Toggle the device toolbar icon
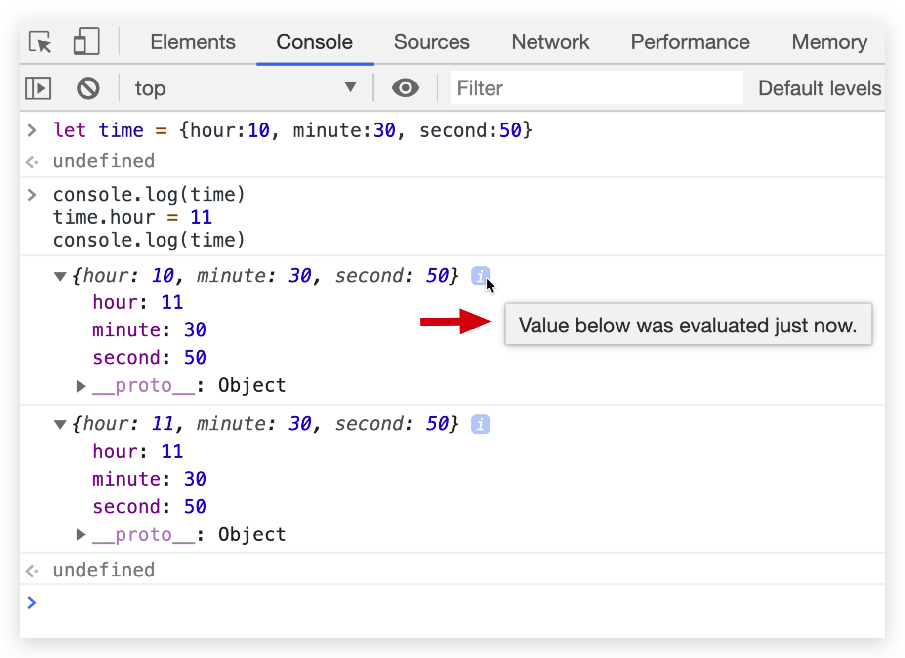 pyautogui.click(x=86, y=41)
